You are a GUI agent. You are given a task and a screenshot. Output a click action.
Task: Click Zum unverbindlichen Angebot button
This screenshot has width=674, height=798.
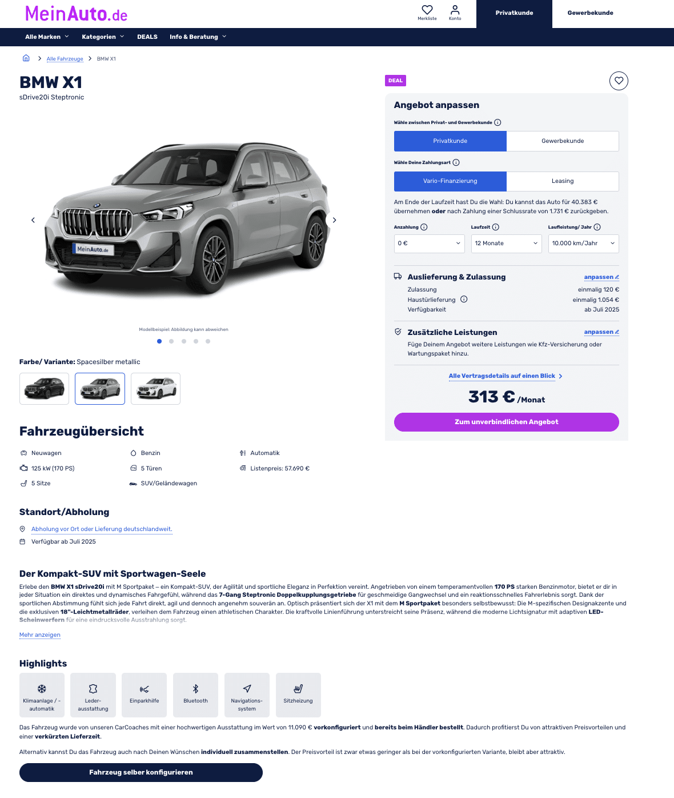tap(507, 422)
